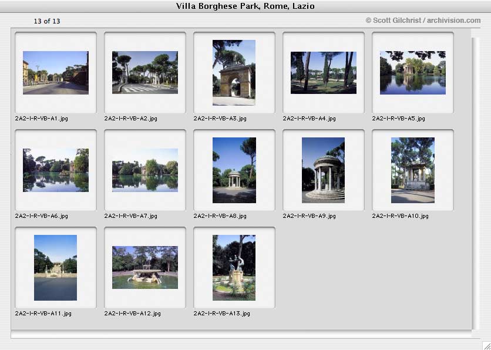The height and width of the screenshot is (350, 491).
Task: Click the window resize grip in the corner
Action: point(486,345)
